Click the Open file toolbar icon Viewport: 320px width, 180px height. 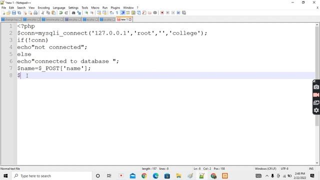click(8, 13)
